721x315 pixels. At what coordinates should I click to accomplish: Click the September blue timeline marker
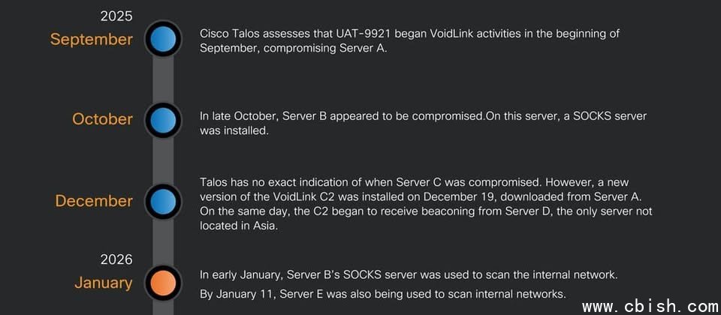coord(163,39)
